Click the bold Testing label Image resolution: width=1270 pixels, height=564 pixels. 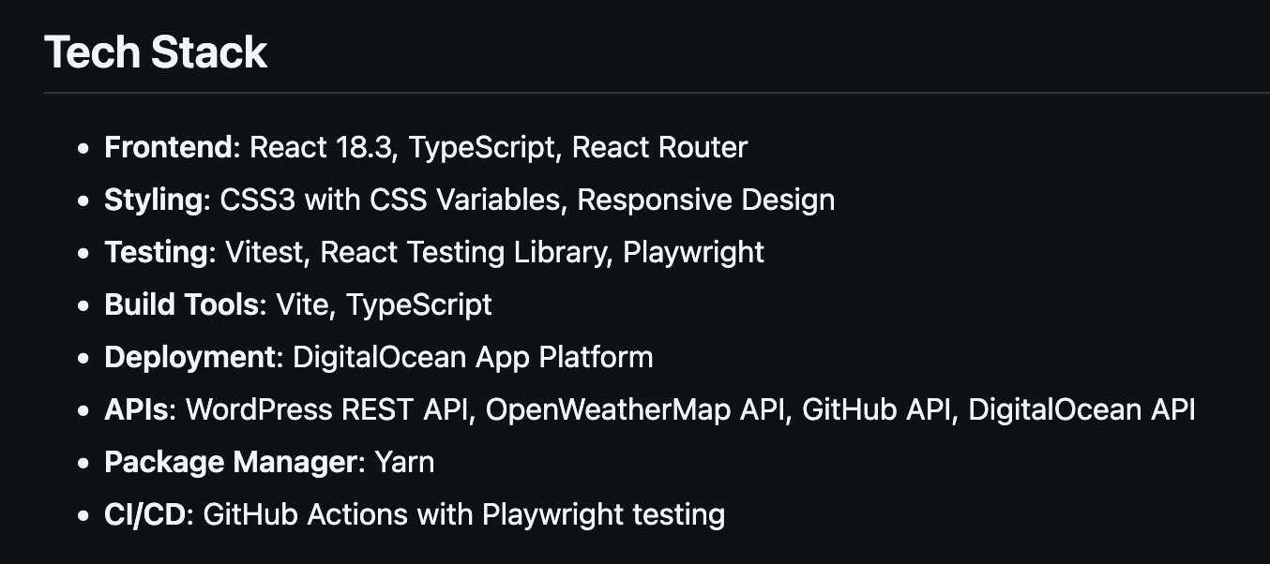coord(157,252)
